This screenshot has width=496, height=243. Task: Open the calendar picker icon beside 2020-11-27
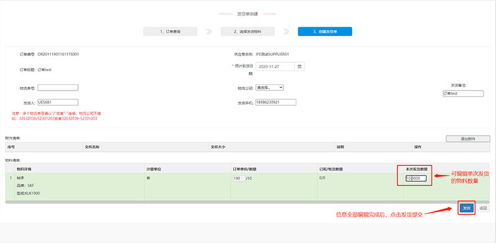(299, 66)
